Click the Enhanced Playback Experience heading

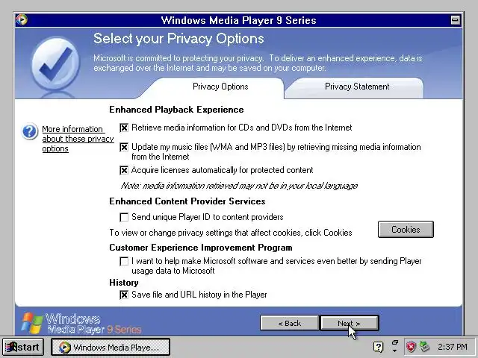pyautogui.click(x=176, y=110)
